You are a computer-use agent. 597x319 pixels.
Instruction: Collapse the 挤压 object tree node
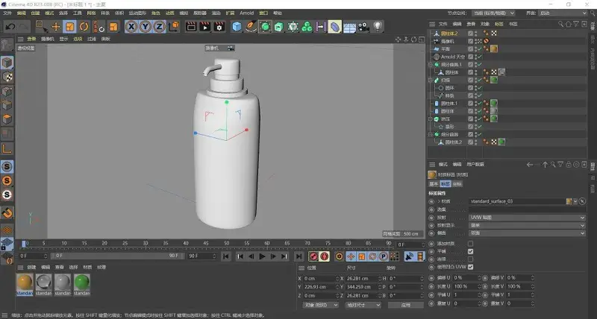click(431, 119)
